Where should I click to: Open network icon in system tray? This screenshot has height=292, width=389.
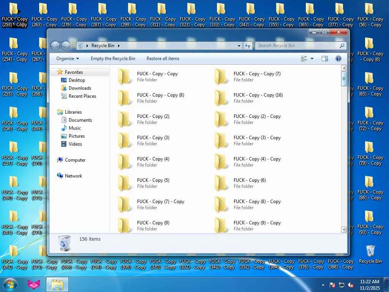coord(342,285)
